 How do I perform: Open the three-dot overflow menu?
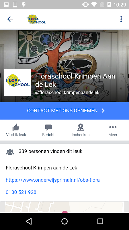pos(121,19)
